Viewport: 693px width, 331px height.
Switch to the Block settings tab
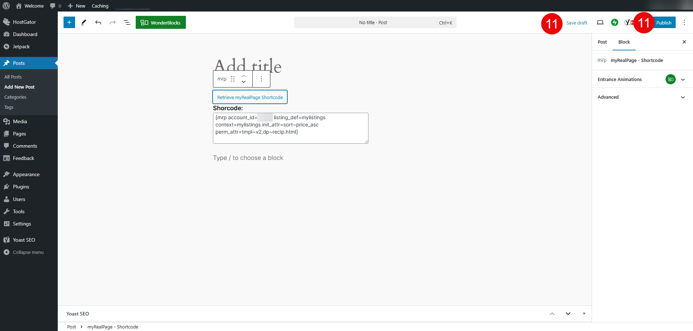tap(624, 42)
